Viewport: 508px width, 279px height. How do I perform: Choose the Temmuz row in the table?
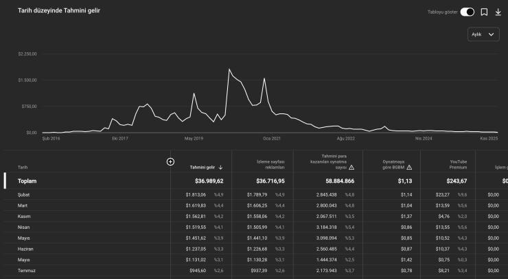25,270
